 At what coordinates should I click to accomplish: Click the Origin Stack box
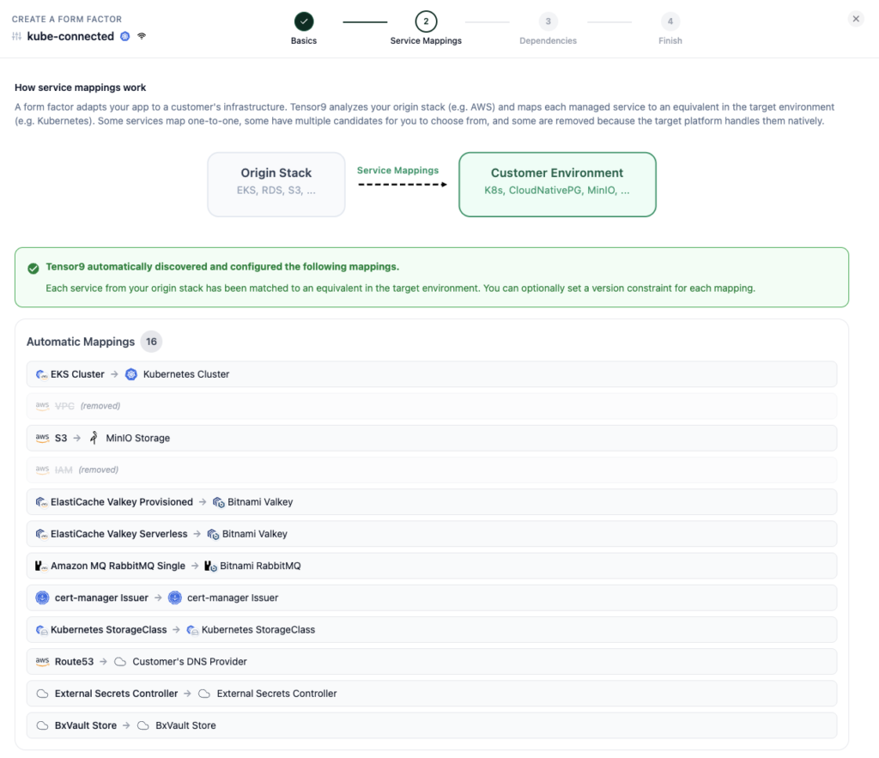click(276, 184)
